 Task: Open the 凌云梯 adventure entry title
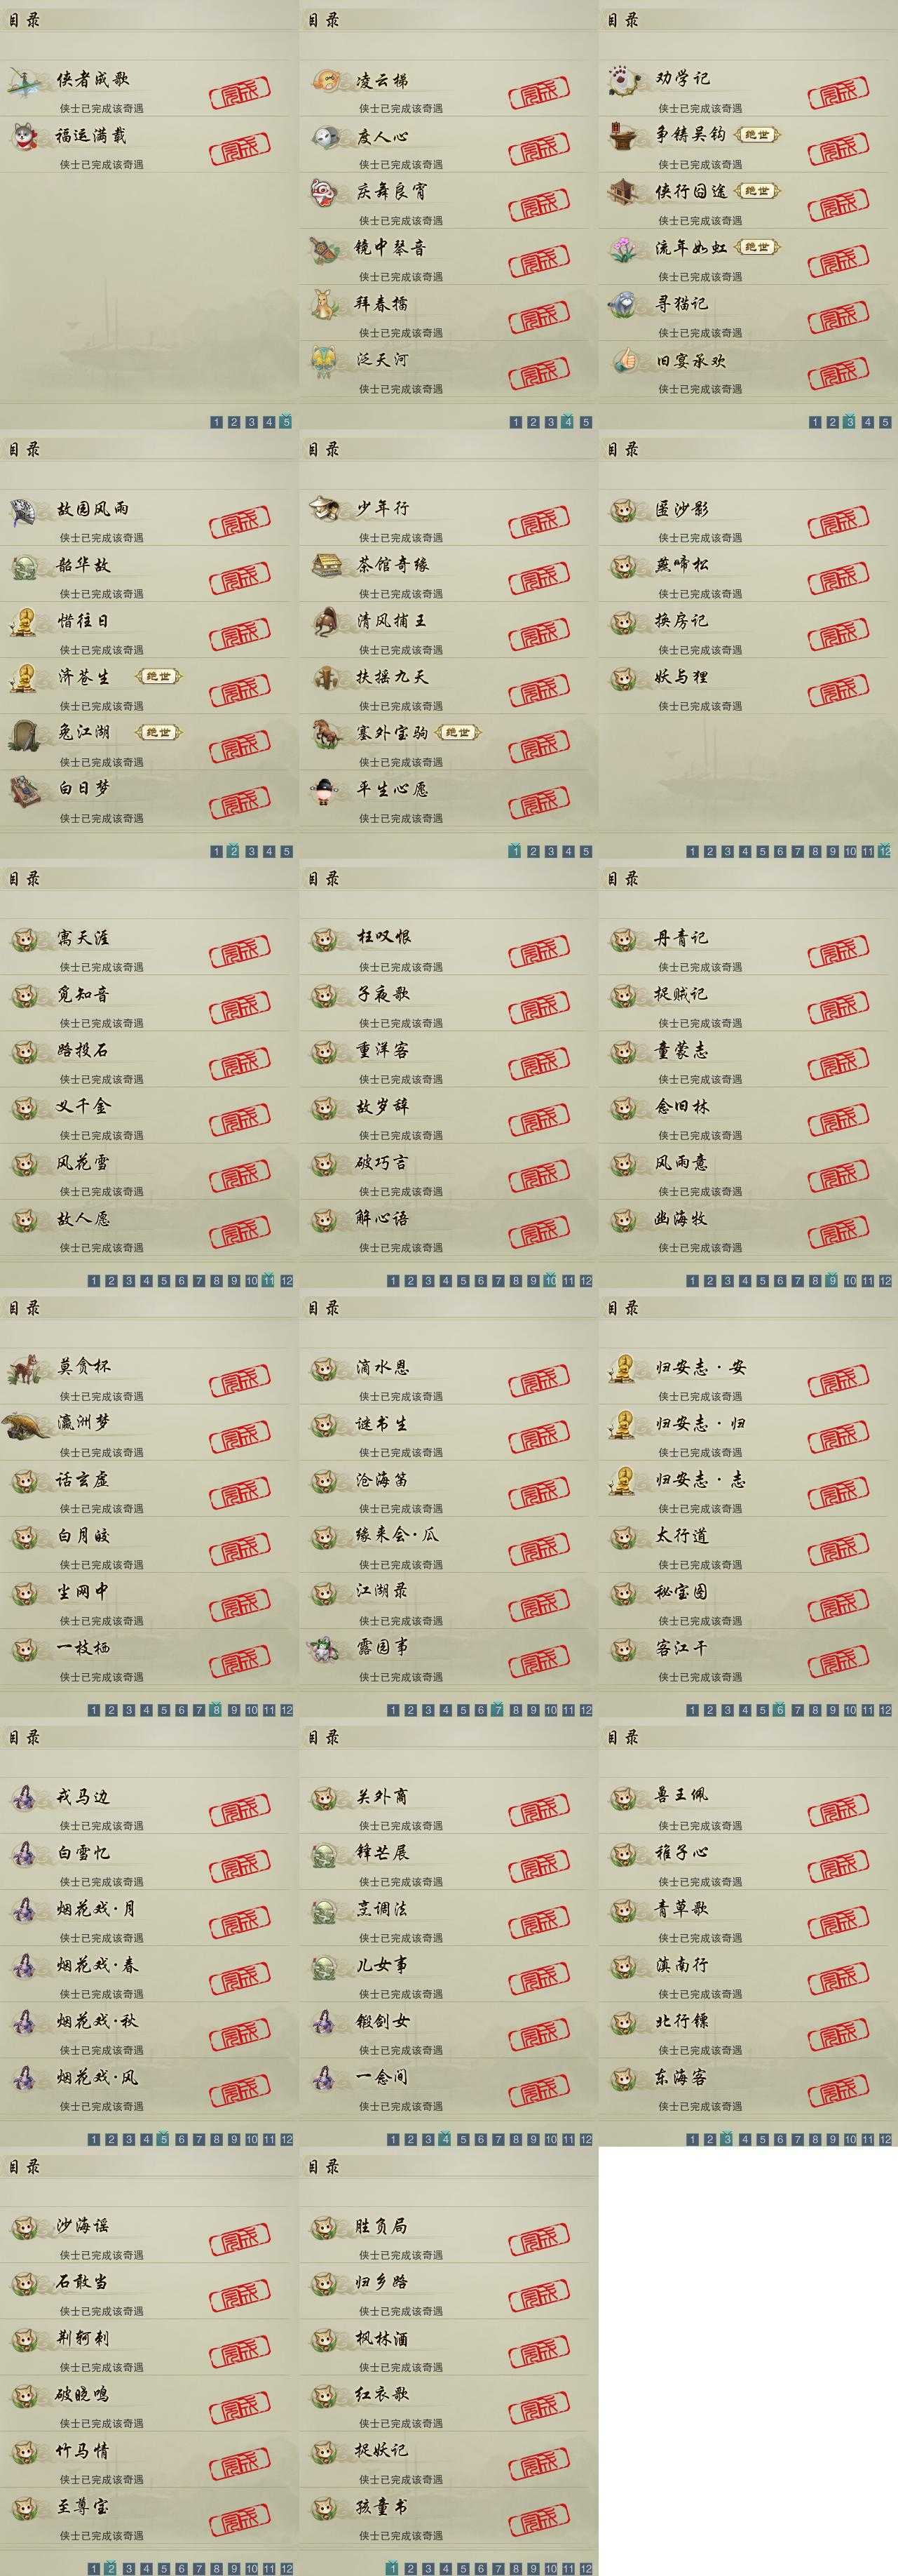381,81
